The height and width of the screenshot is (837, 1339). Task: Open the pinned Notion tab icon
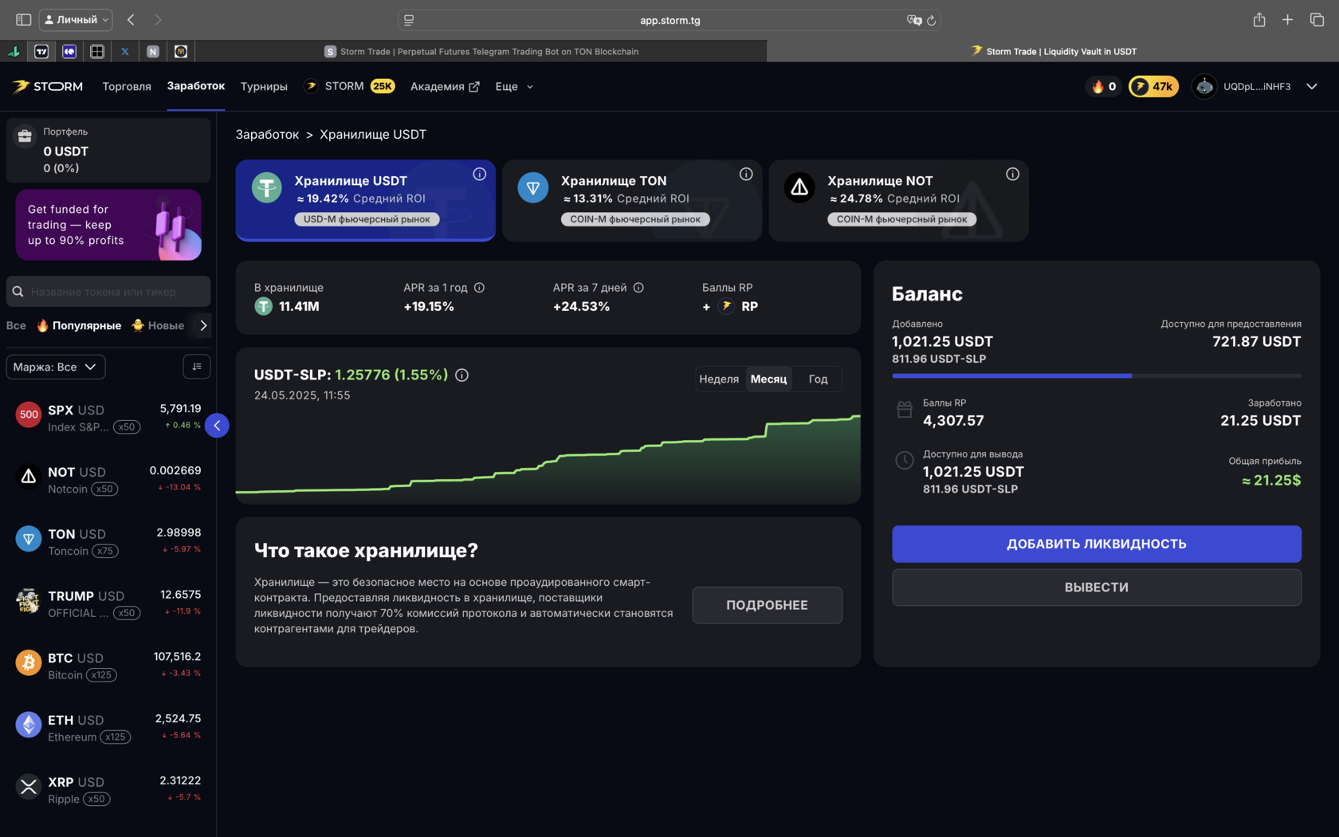(153, 51)
